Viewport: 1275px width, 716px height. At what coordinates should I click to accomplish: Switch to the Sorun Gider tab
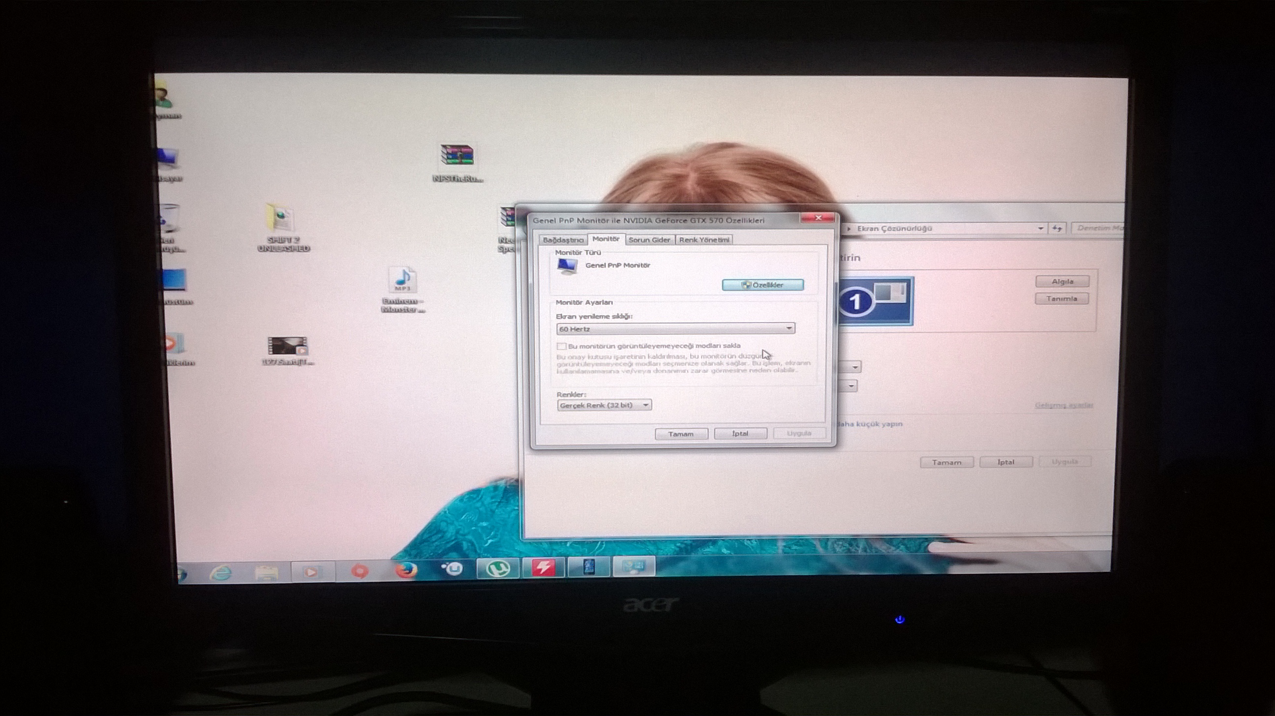[649, 240]
